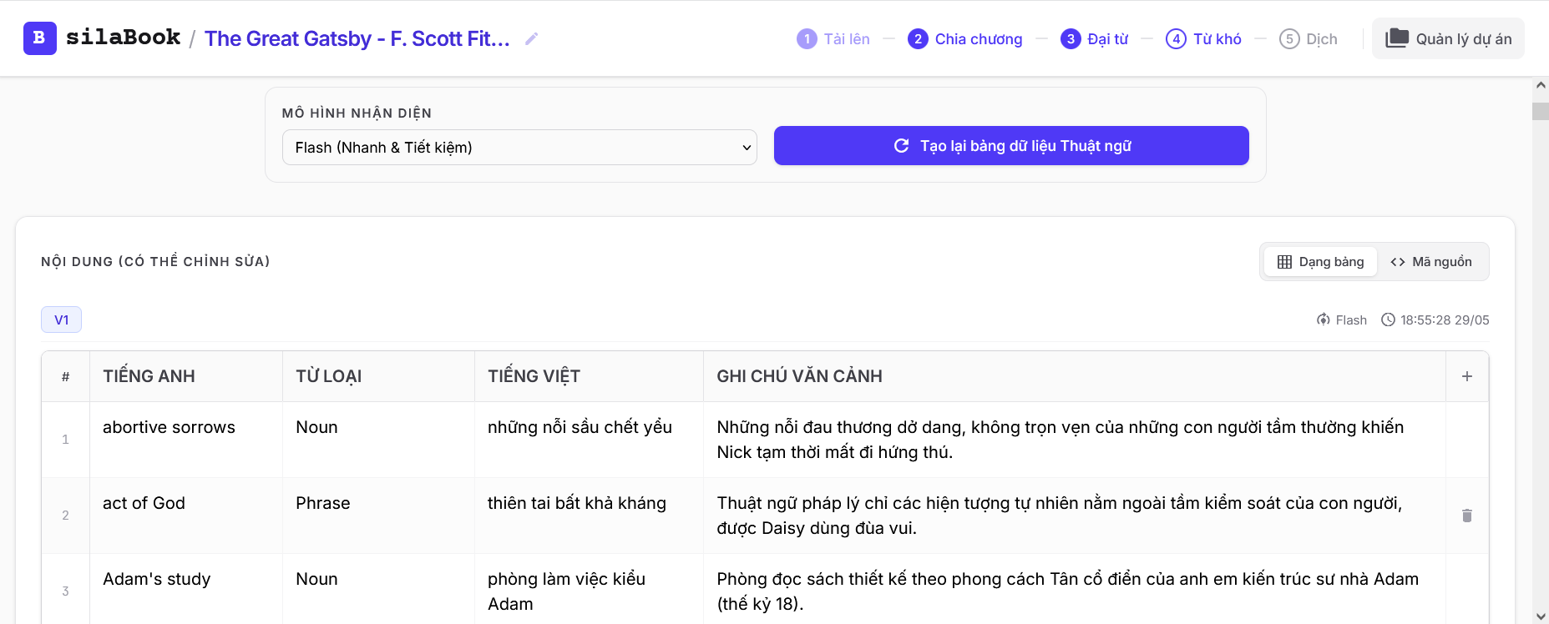Open The Great Gatsby project title link
Screen dimensions: 1549x624
click(x=357, y=38)
